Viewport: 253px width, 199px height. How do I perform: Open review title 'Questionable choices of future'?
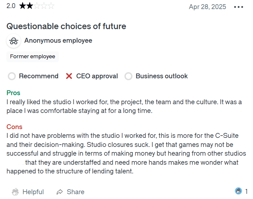tap(66, 26)
